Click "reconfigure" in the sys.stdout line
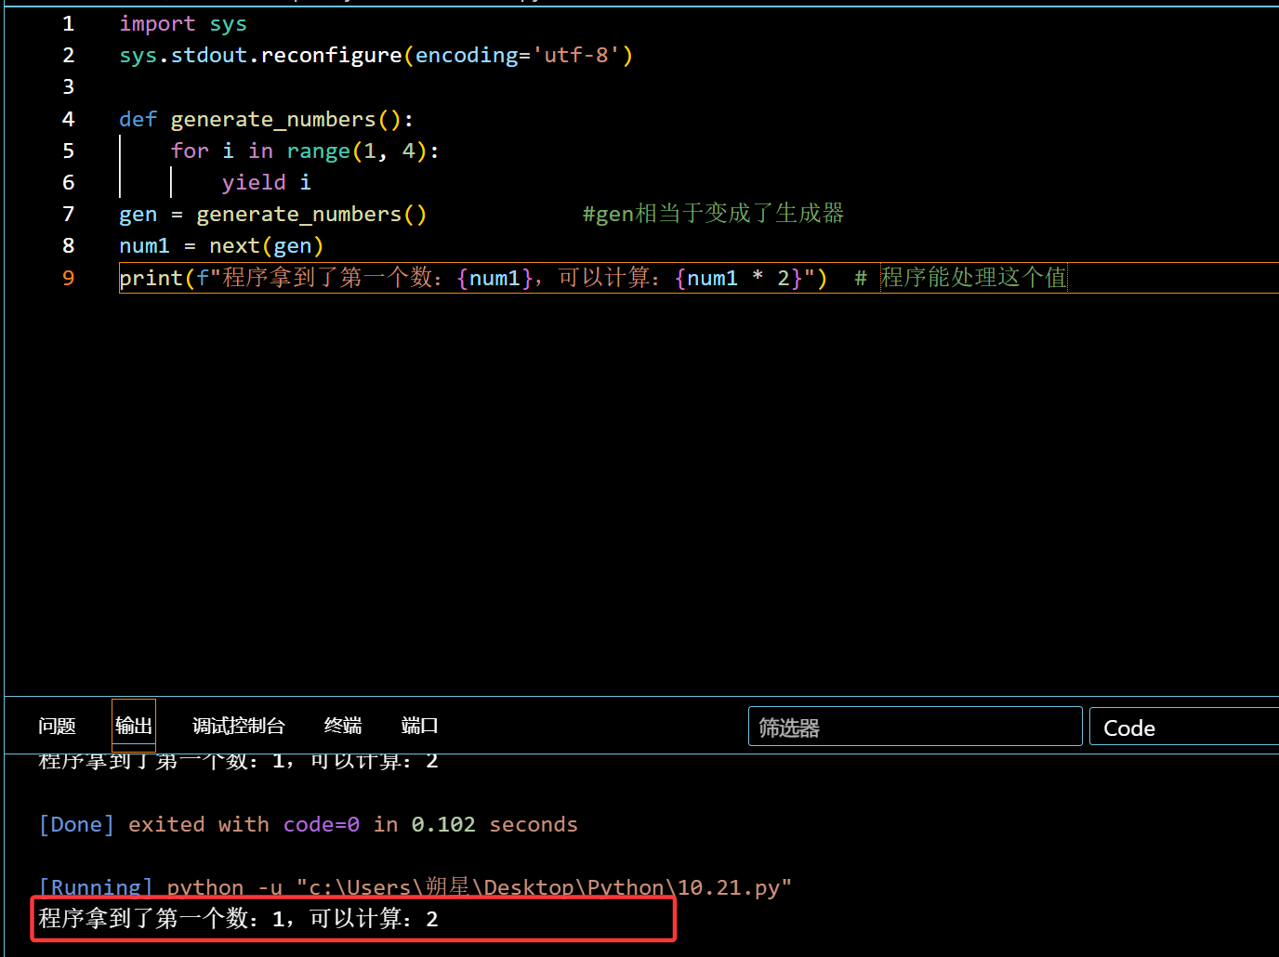This screenshot has height=957, width=1279. click(x=331, y=56)
